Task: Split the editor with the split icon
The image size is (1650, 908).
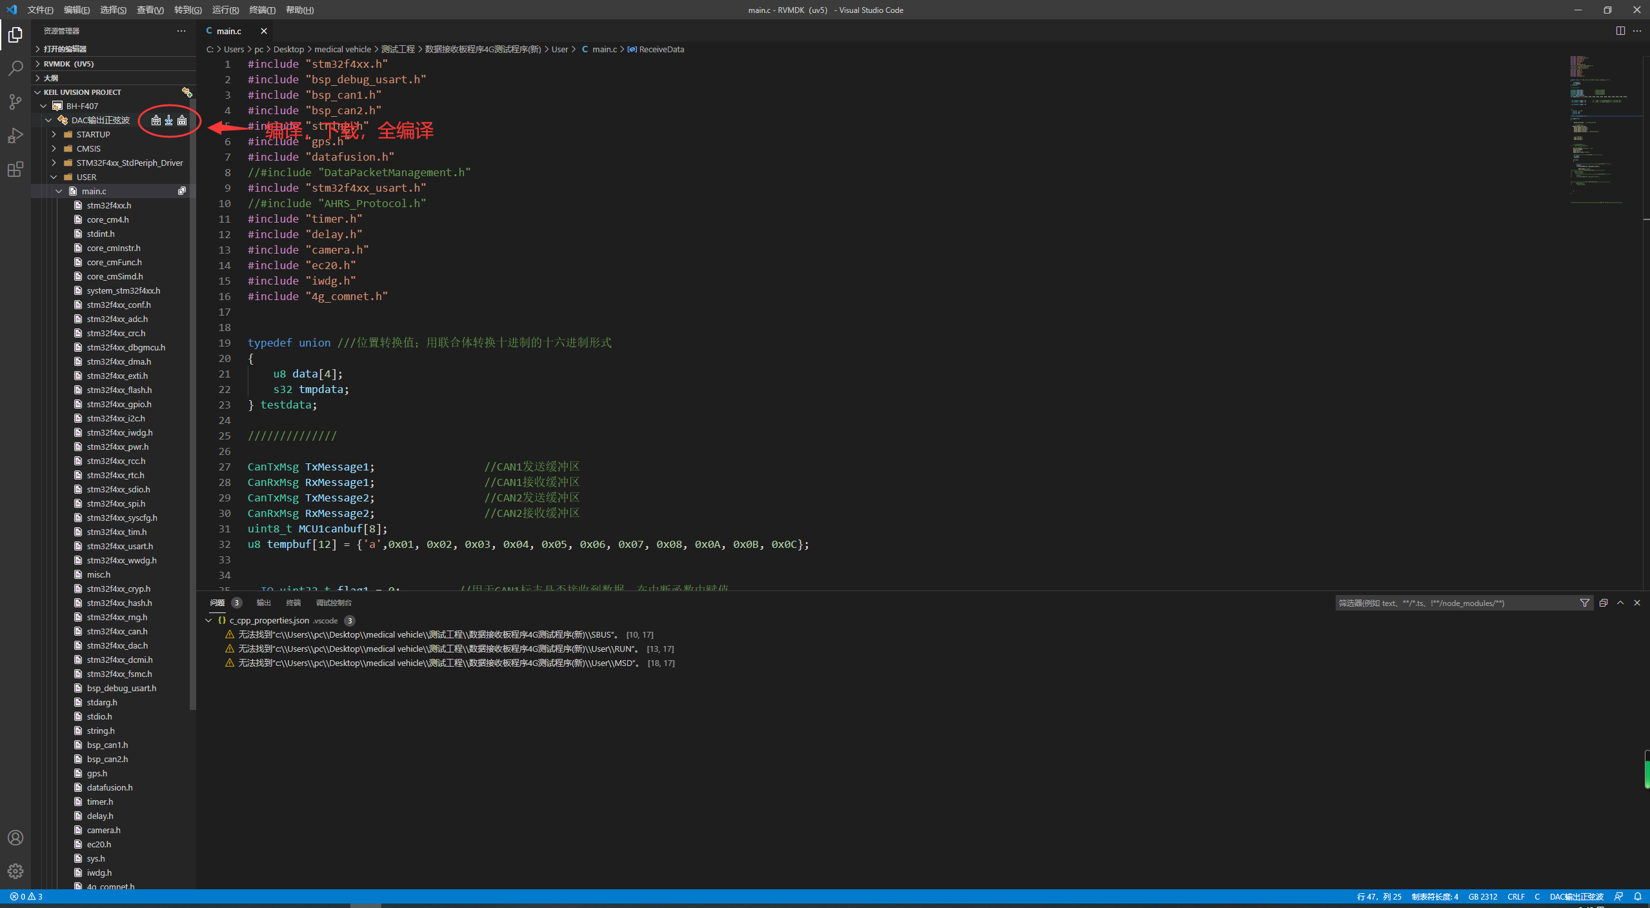Action: tap(1620, 30)
